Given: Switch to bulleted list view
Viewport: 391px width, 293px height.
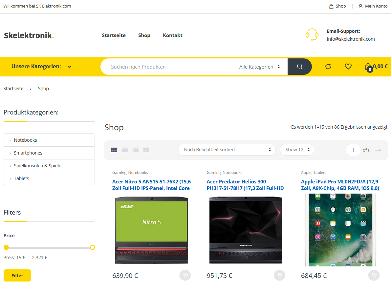Looking at the screenshot, I should [x=135, y=150].
